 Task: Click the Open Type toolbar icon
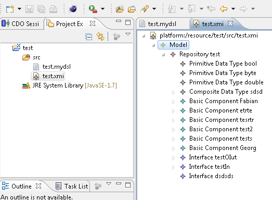pyautogui.click(x=120, y=9)
